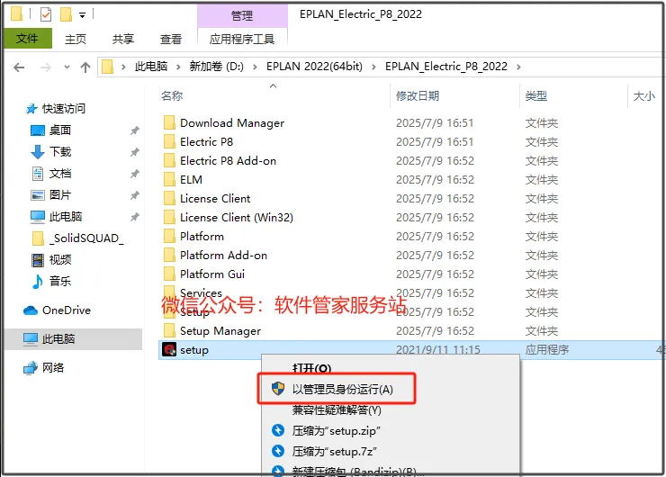Screen dimensions: 666x477
Task: Select the License Client folder name
Action: tap(215, 198)
